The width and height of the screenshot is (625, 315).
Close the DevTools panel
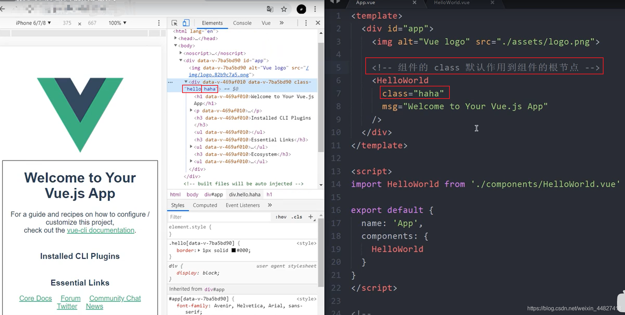point(318,23)
